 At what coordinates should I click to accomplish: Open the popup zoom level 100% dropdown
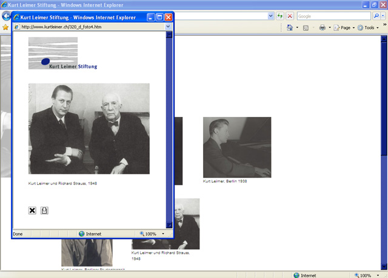[x=162, y=233]
